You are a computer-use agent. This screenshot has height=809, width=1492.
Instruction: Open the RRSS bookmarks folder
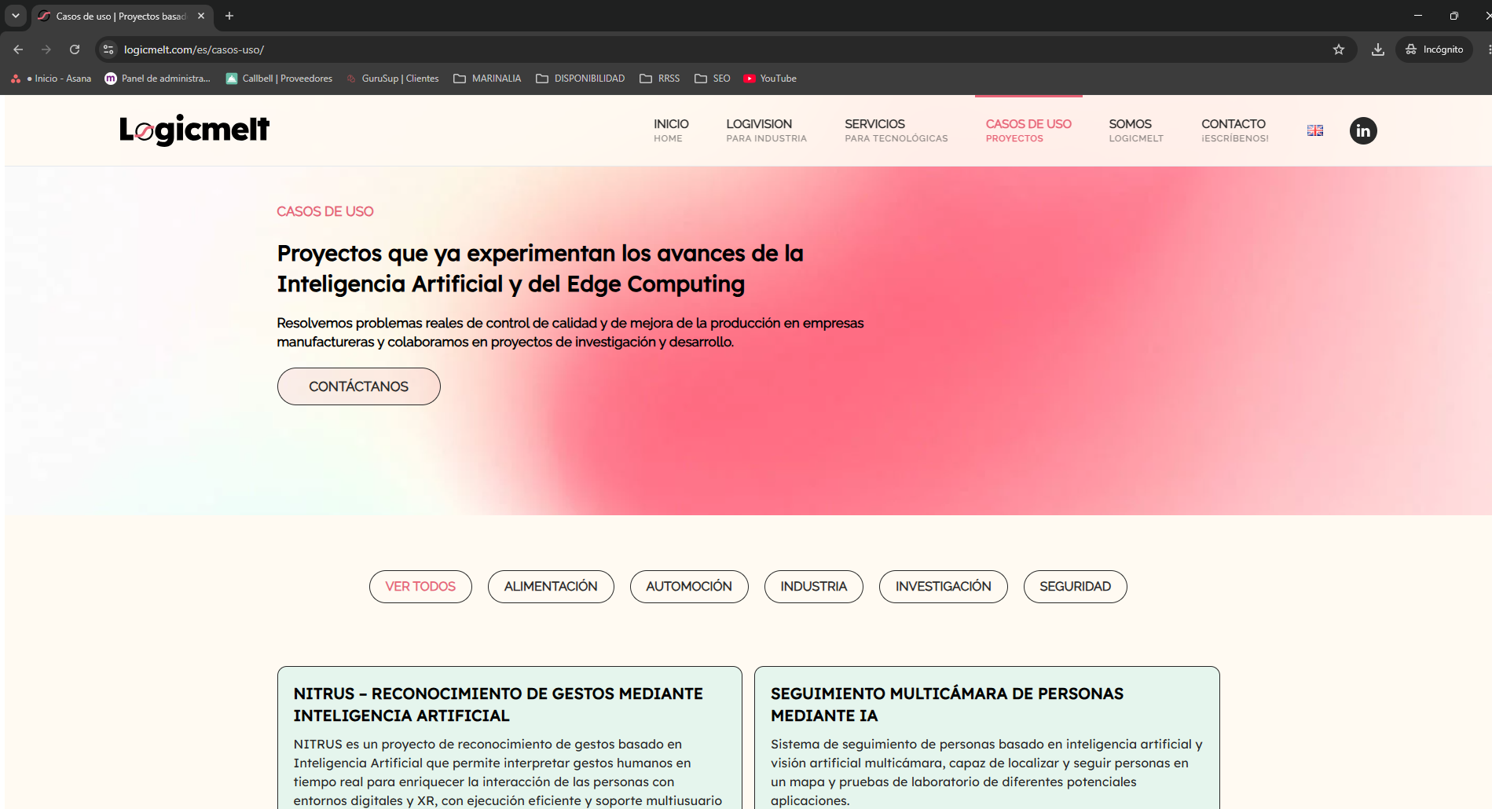pyautogui.click(x=660, y=79)
